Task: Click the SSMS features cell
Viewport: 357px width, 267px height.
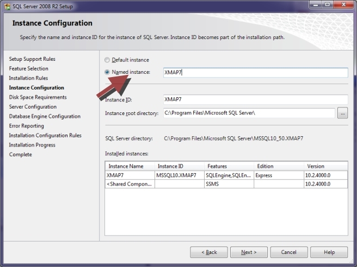Action: point(229,184)
